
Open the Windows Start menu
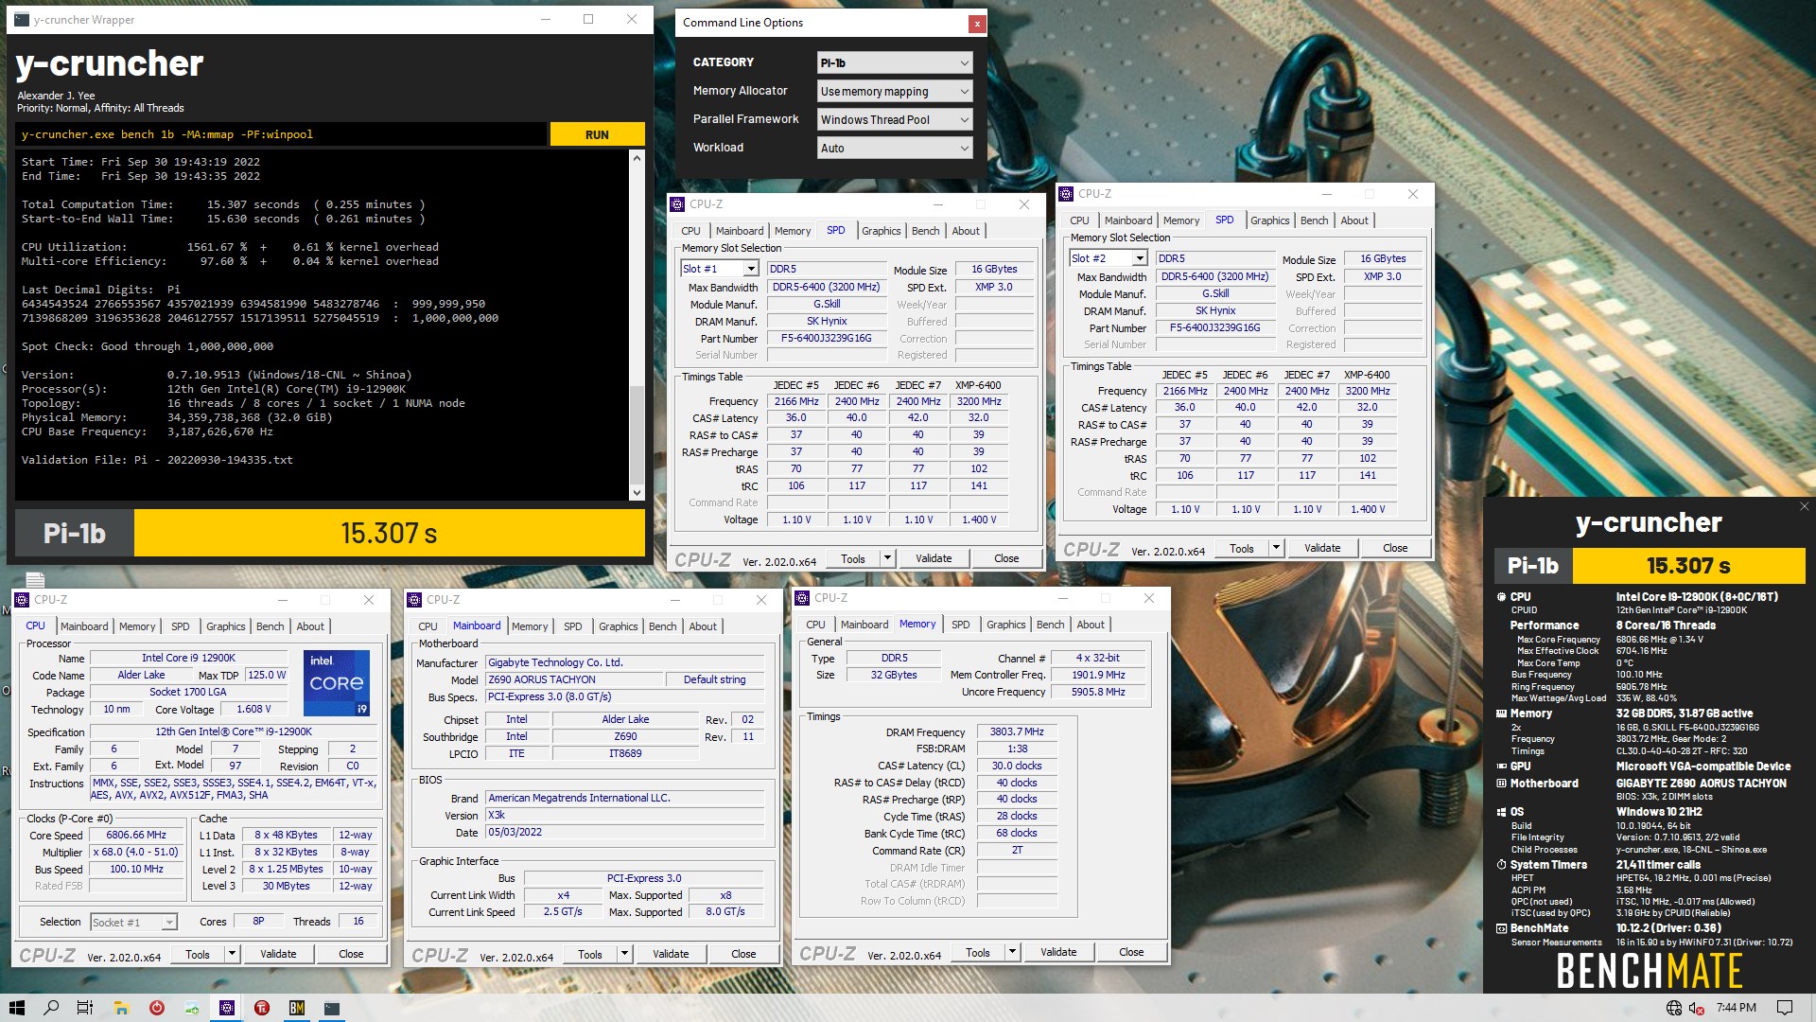(16, 1008)
